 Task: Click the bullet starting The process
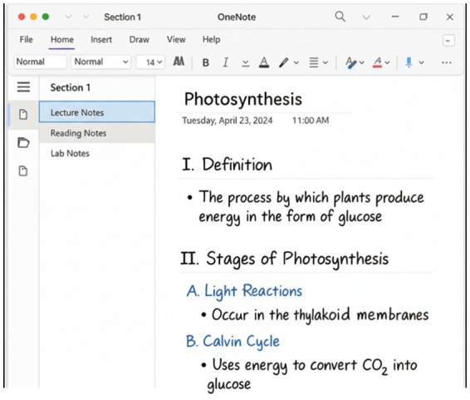click(311, 207)
